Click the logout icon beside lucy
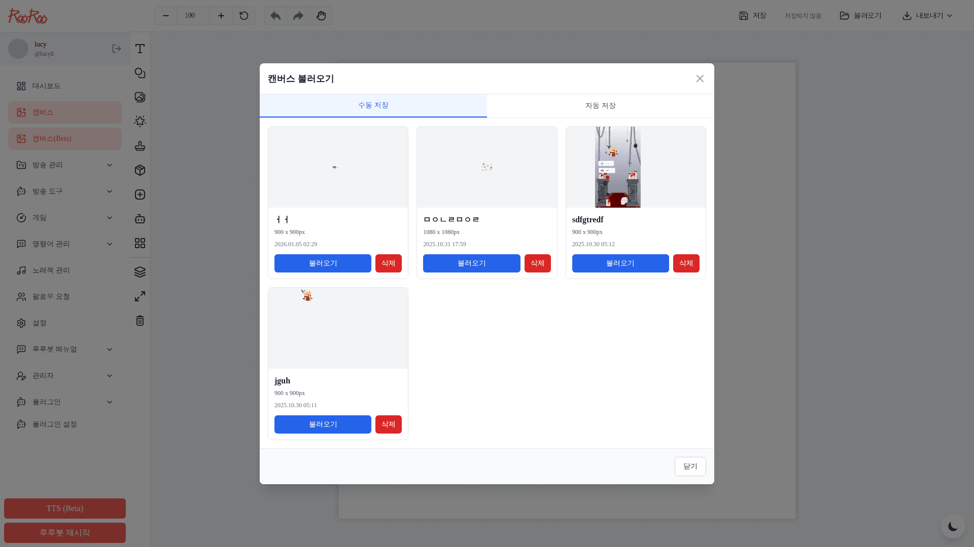974x547 pixels. [x=117, y=49]
